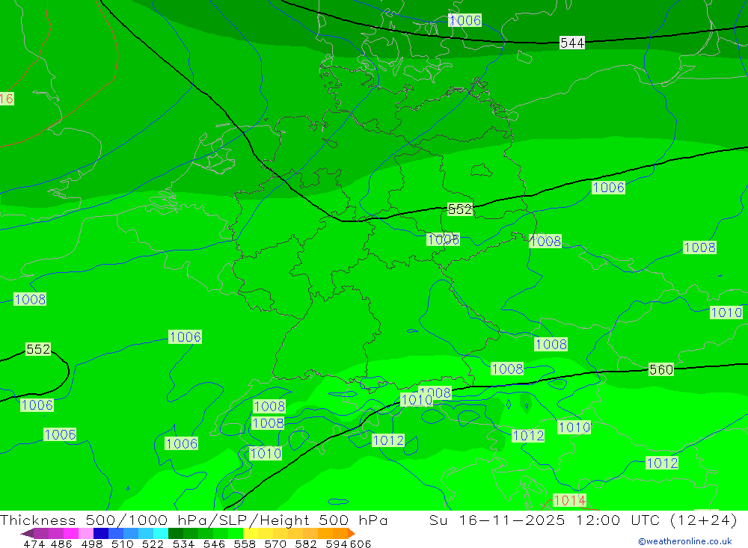Click the map title 'Thickness 500/1000 hPa/SLP/Height 500 hPa'
Viewport: 748px width, 548px height.
click(194, 520)
